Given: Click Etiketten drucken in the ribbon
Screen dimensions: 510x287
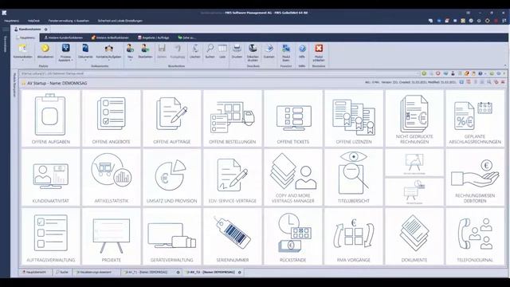Looking at the screenshot, I should point(253,53).
